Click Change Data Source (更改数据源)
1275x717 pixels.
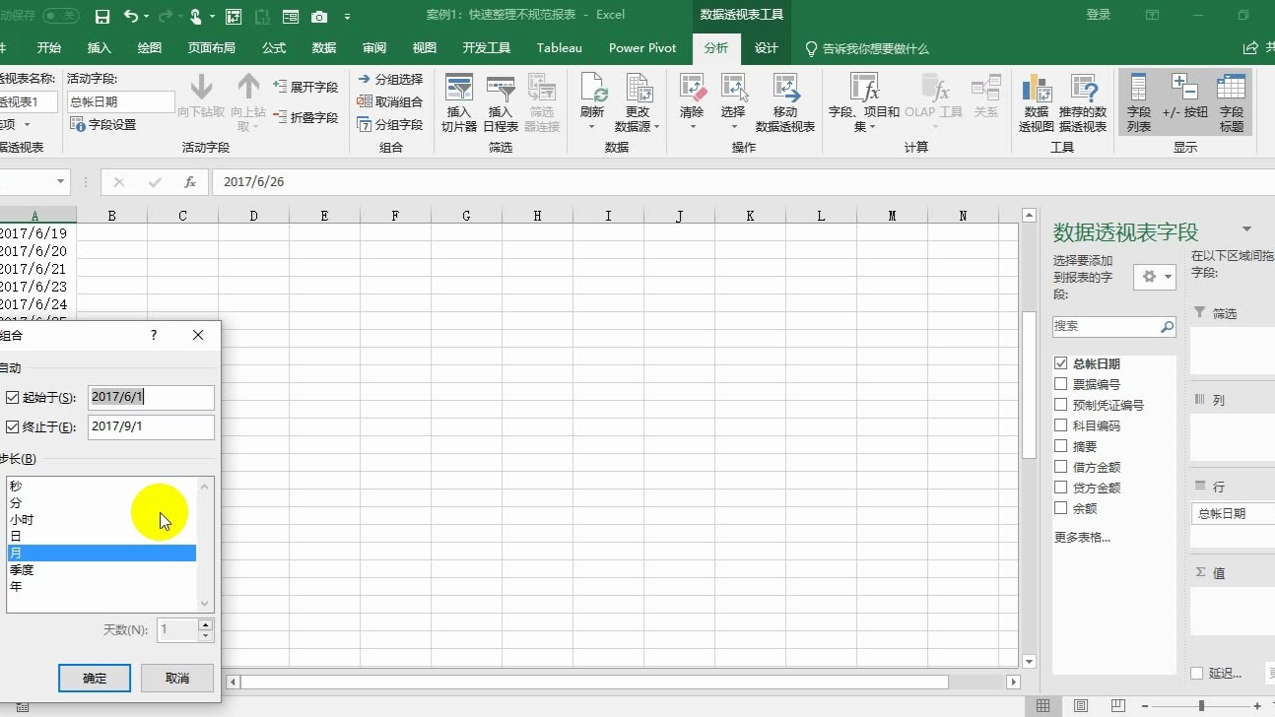[x=637, y=103]
